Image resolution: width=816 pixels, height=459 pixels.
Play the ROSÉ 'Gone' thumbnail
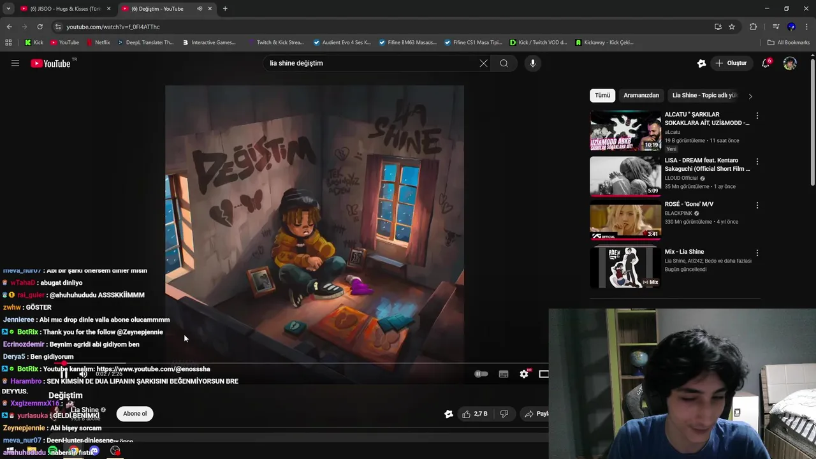[625, 220]
